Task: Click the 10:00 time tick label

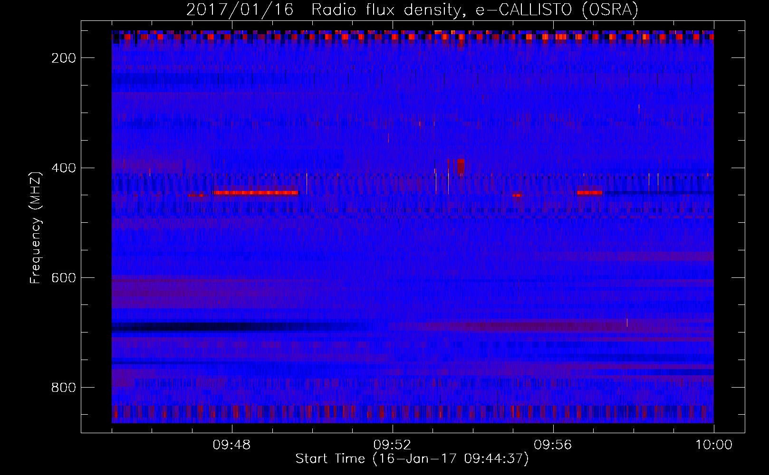Action: [x=714, y=445]
